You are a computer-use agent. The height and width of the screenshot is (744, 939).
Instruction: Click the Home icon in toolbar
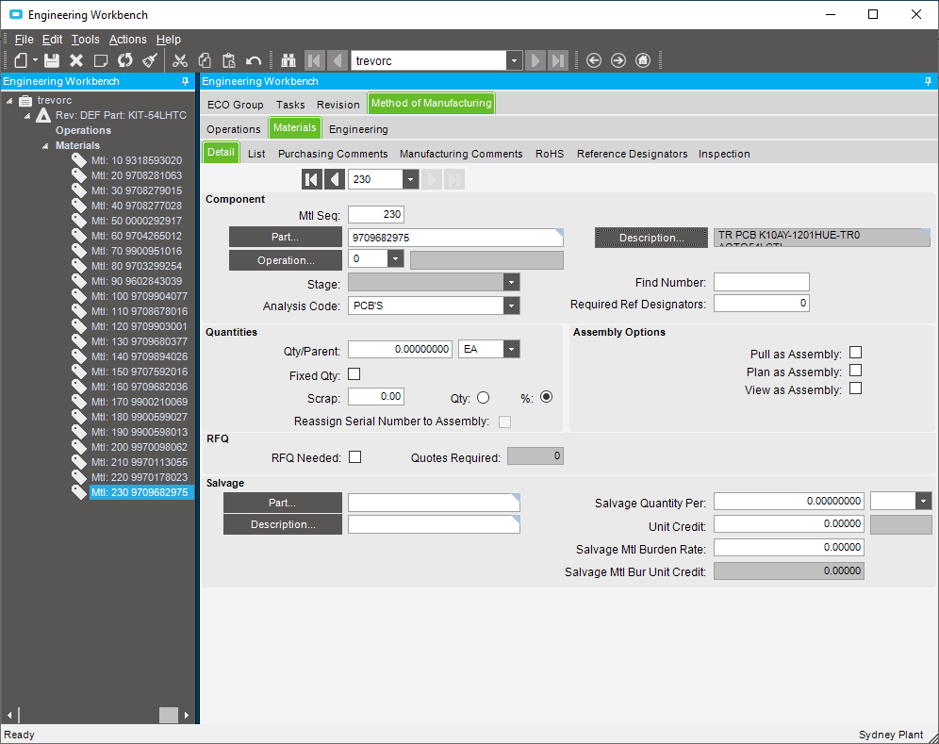[x=643, y=60]
